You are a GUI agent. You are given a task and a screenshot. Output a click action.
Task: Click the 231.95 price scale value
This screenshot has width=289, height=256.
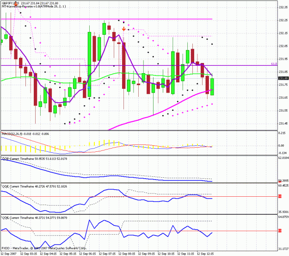point(283,59)
